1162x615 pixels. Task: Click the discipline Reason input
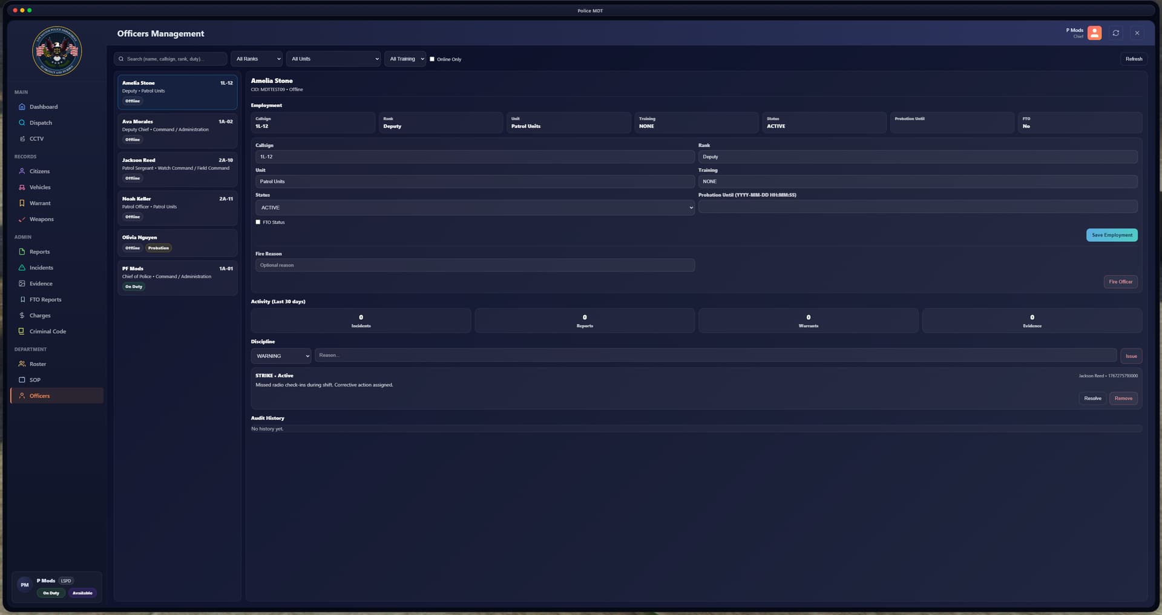(715, 356)
